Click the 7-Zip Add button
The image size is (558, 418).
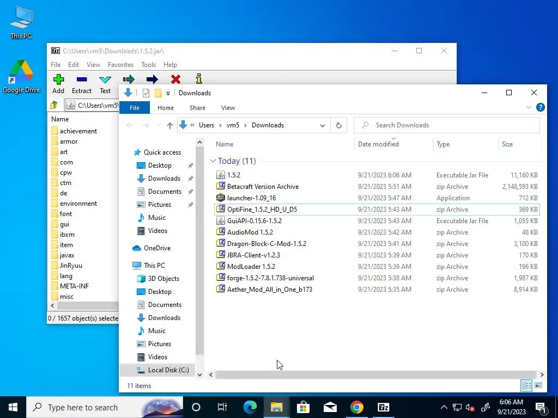pos(58,84)
